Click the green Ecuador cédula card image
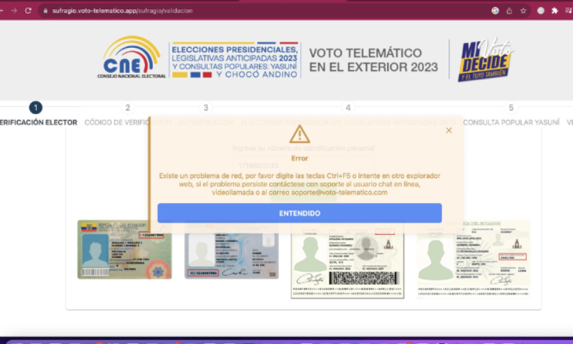Viewport: 573px width, 344px height. point(124,249)
